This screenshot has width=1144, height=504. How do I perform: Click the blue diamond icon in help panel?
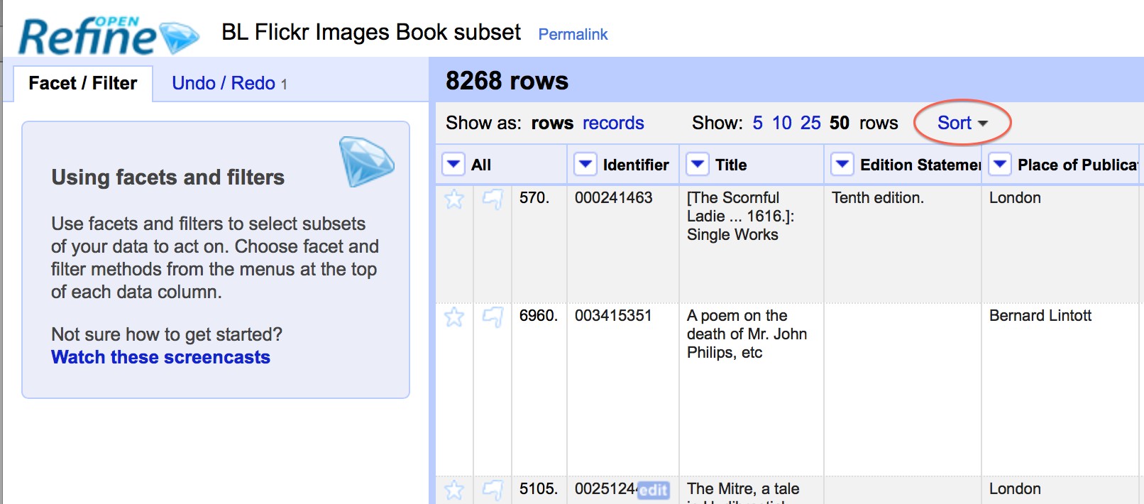[x=366, y=161]
